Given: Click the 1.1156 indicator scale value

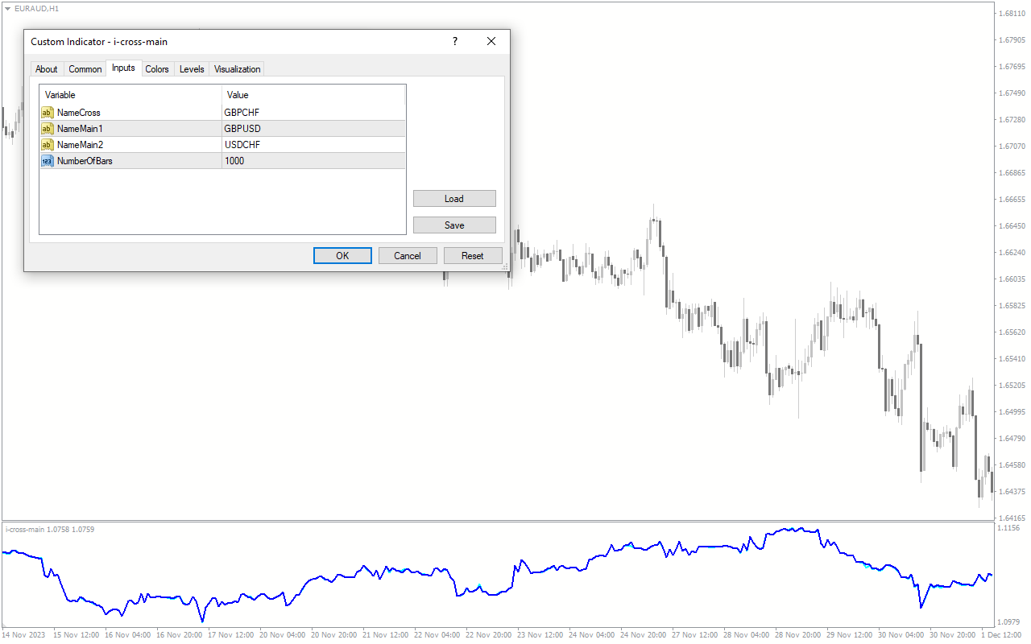Looking at the screenshot, I should [x=1009, y=528].
